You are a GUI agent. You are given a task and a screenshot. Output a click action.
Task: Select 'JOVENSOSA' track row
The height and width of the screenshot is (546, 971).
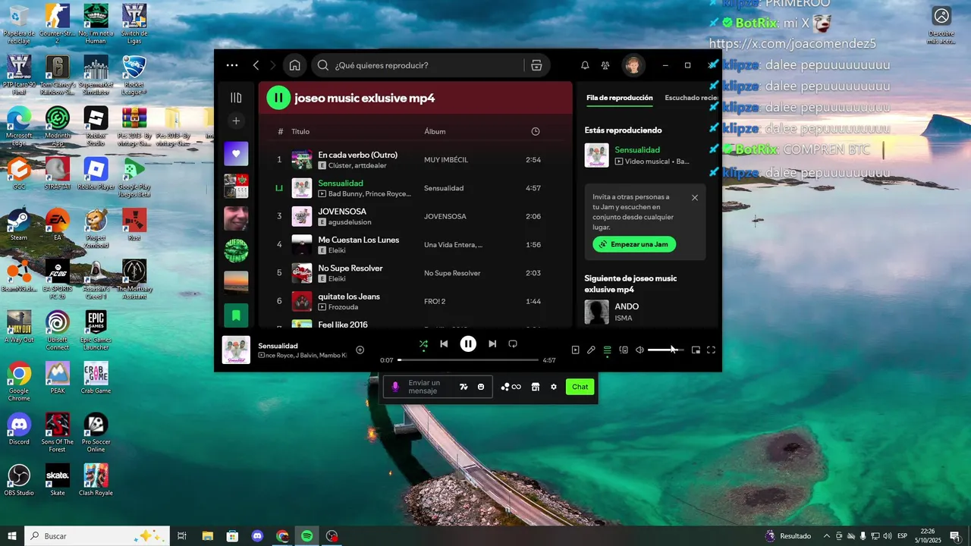coord(415,216)
